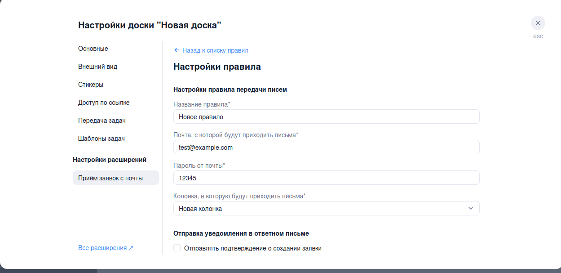Image resolution: width=561 pixels, height=273 pixels.
Task: Click 'Отправлять подтверждение о создании заявки' label
Action: pyautogui.click(x=252, y=248)
